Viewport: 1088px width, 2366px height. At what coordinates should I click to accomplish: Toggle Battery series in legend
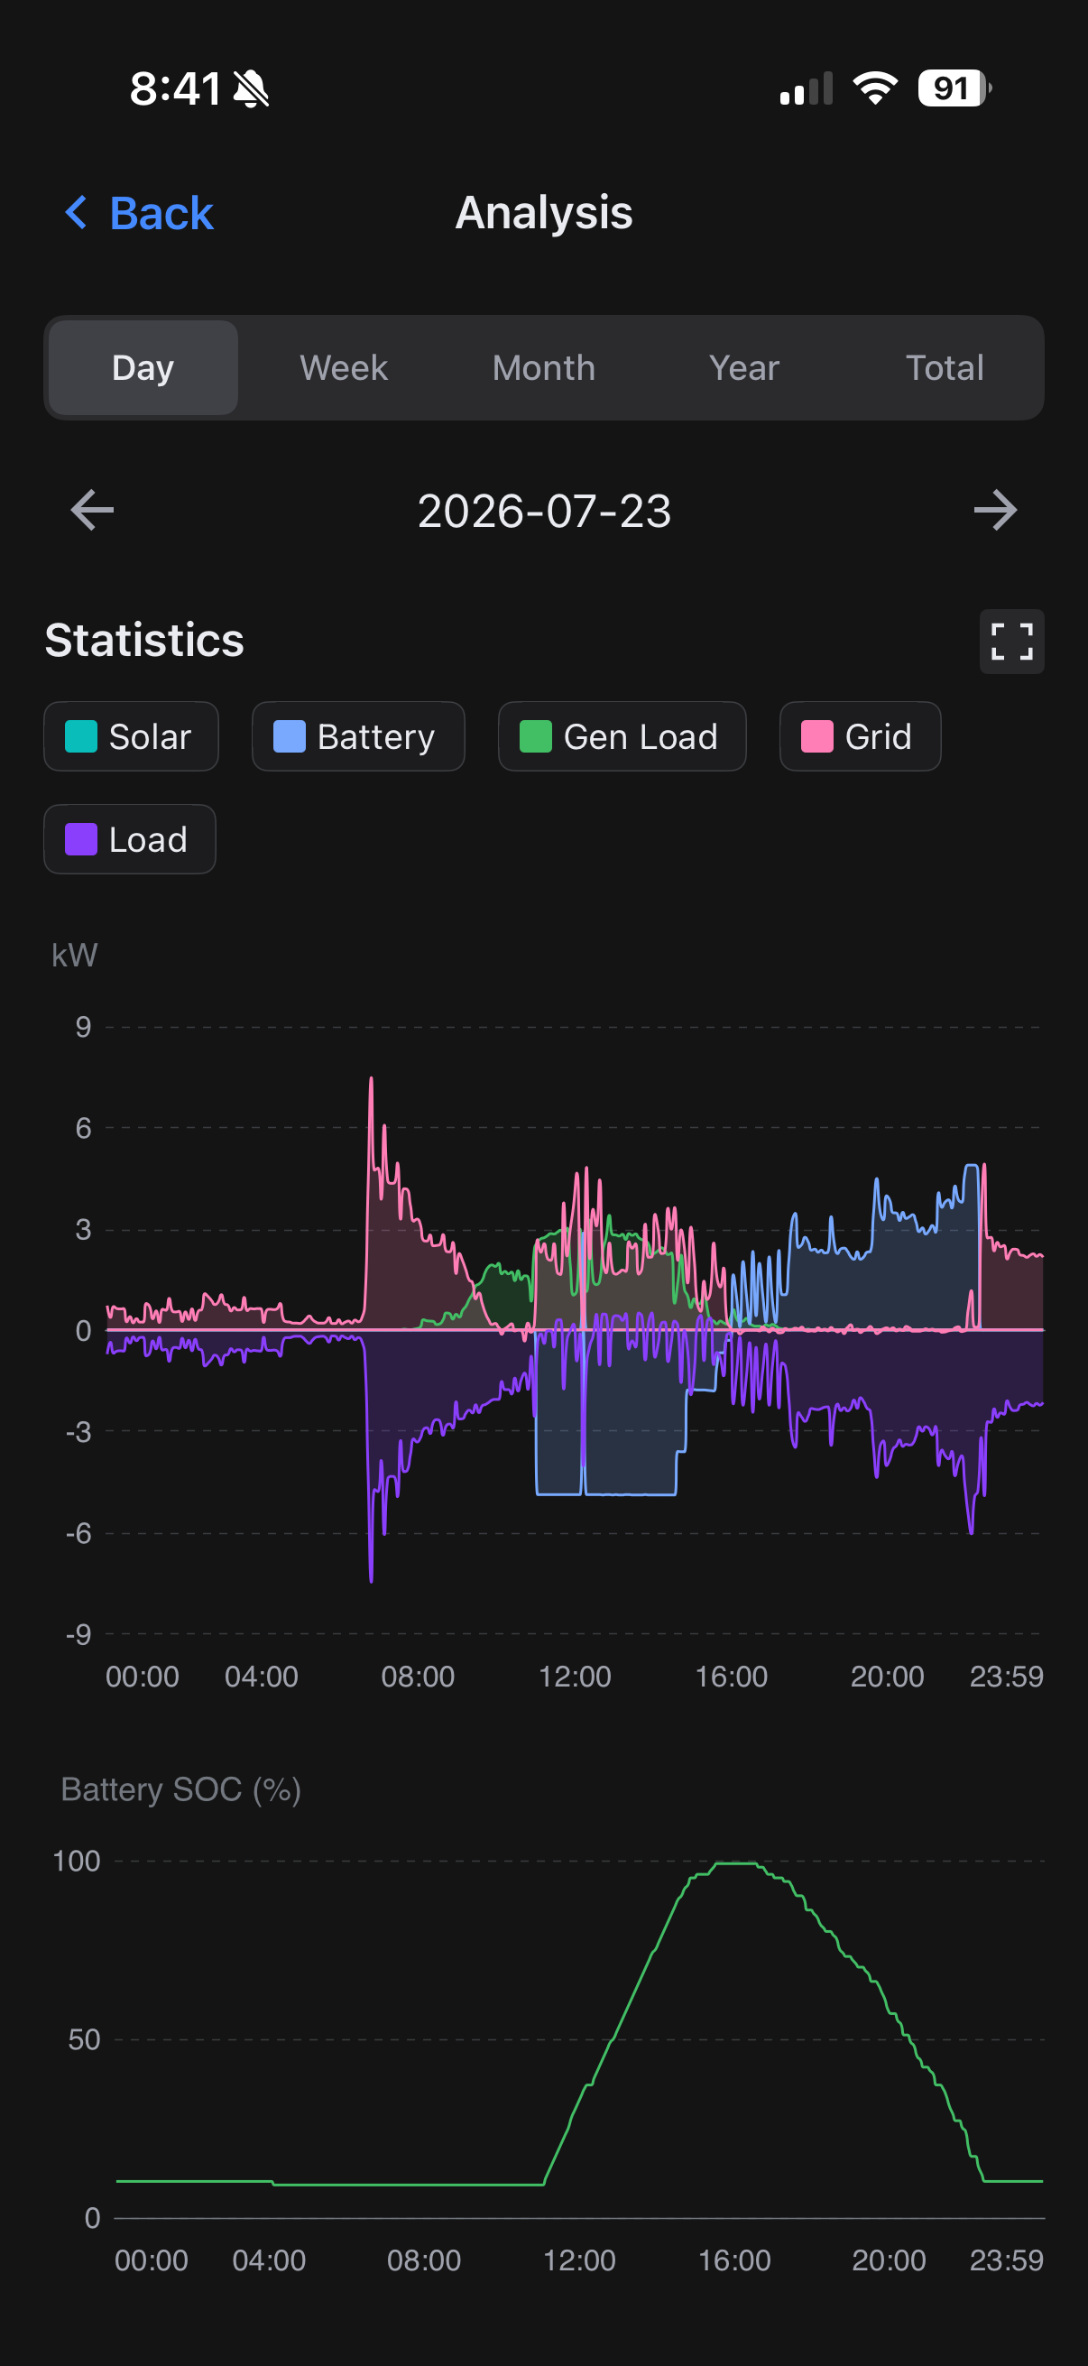[x=358, y=736]
